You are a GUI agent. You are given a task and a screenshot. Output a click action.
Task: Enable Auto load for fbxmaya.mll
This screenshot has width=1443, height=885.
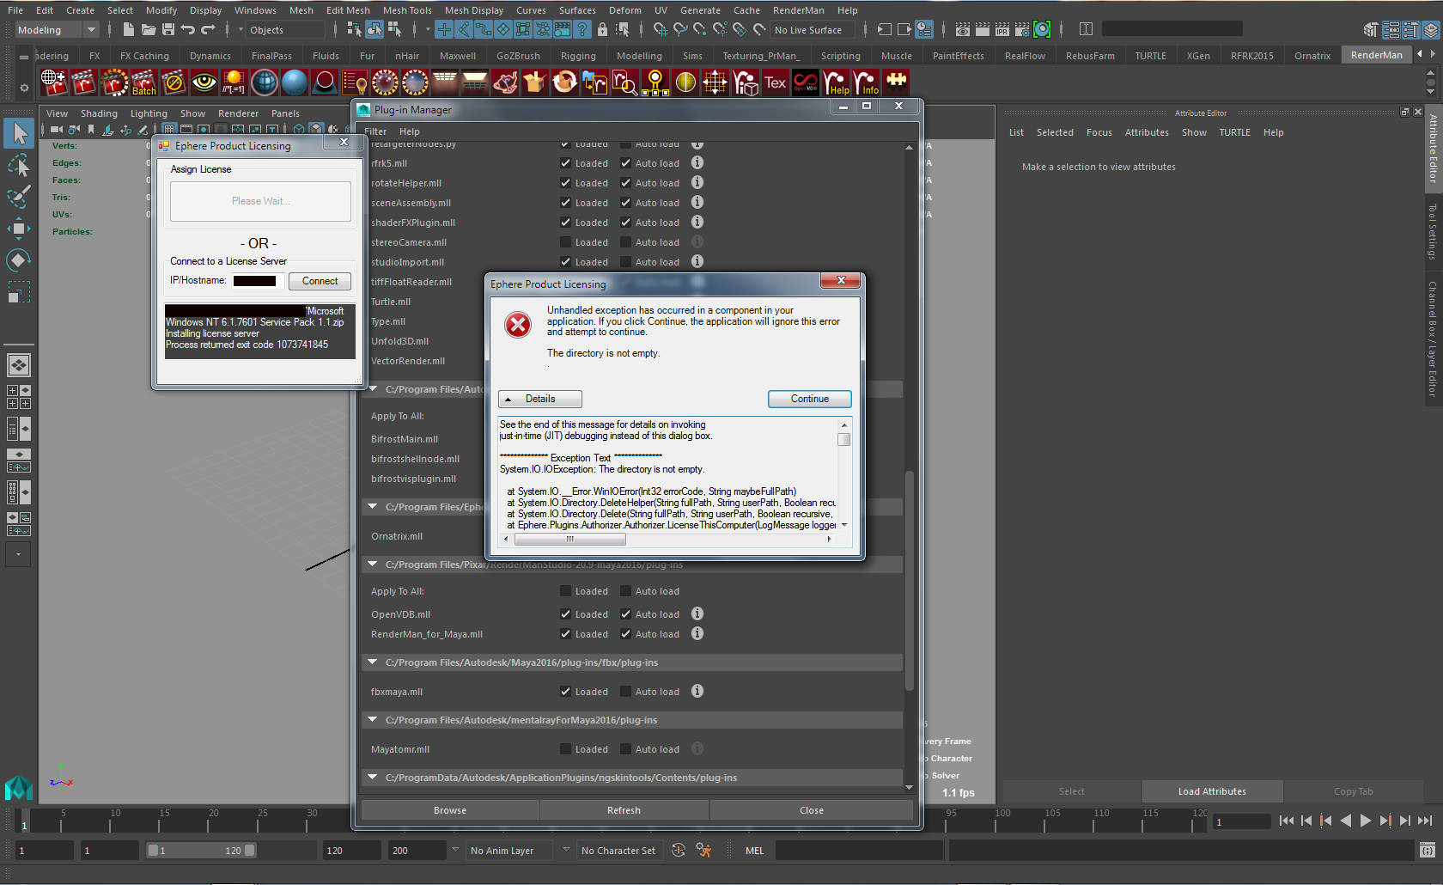point(625,692)
